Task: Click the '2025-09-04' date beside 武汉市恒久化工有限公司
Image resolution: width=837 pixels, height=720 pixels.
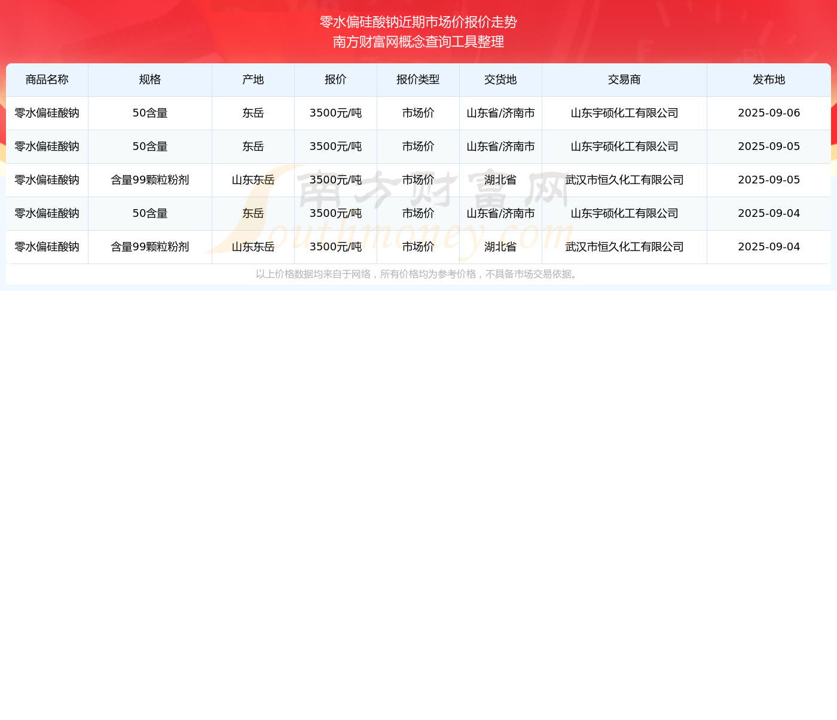Action: tap(769, 247)
